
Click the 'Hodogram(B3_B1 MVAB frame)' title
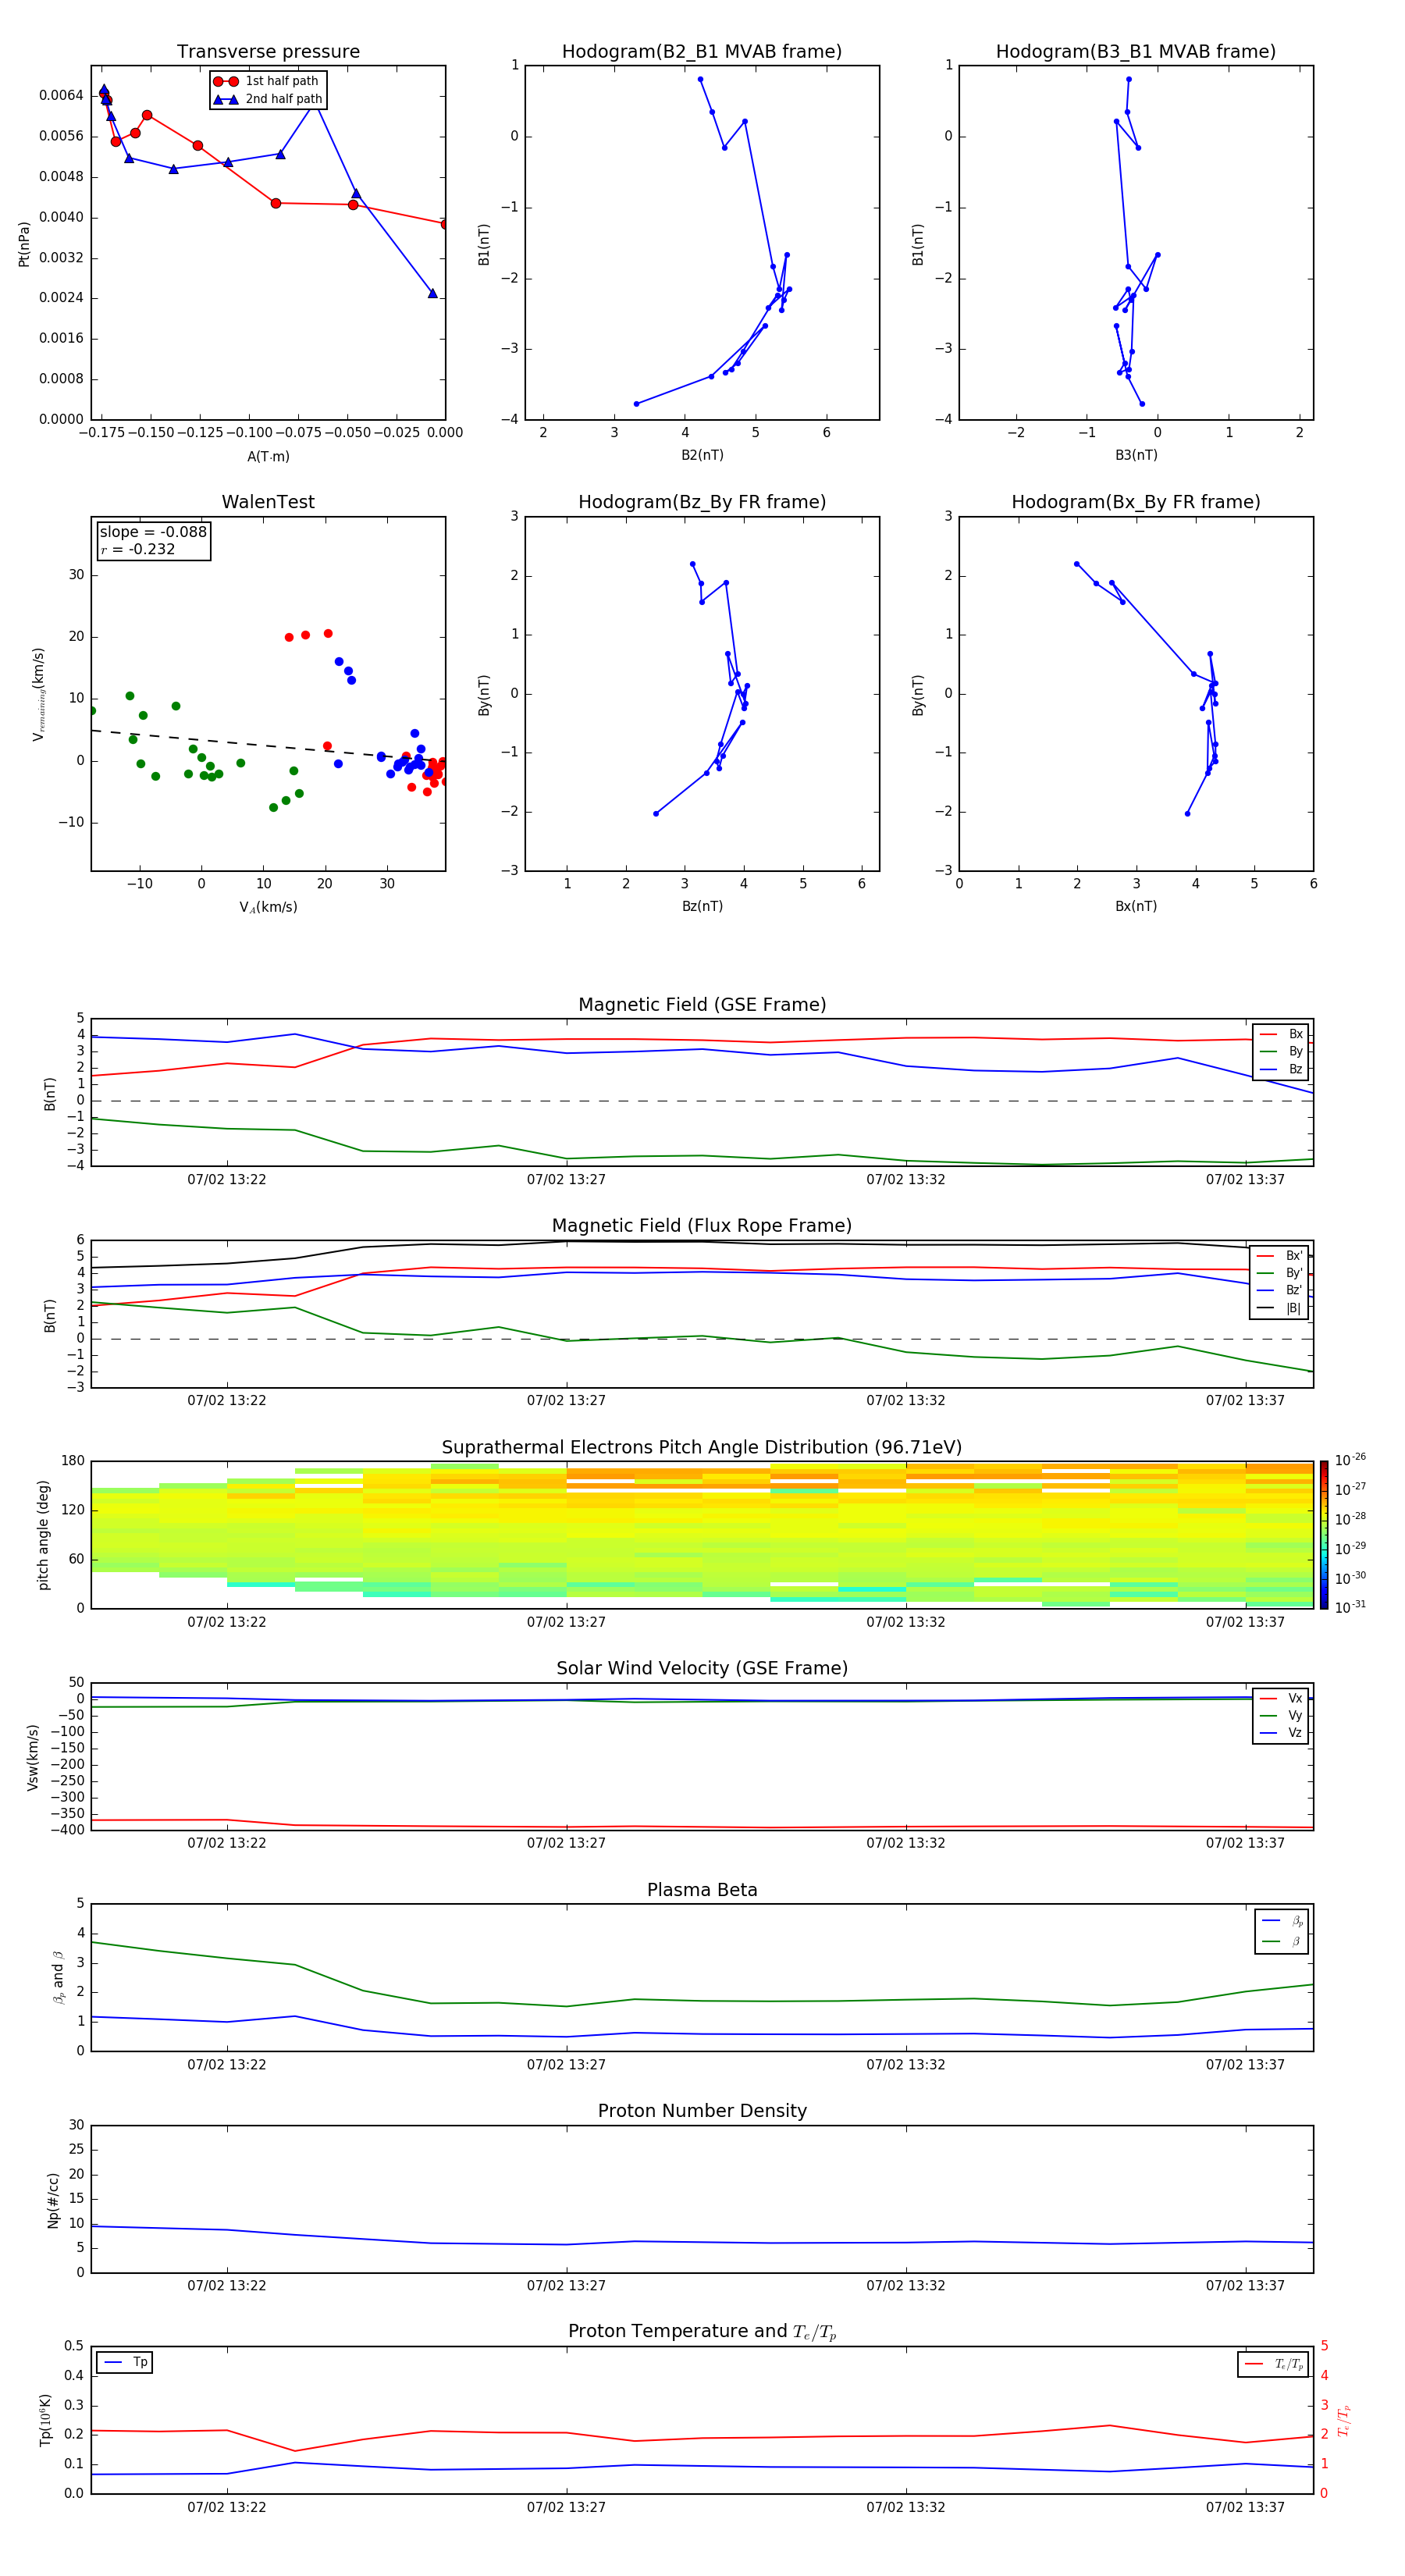point(1136,51)
